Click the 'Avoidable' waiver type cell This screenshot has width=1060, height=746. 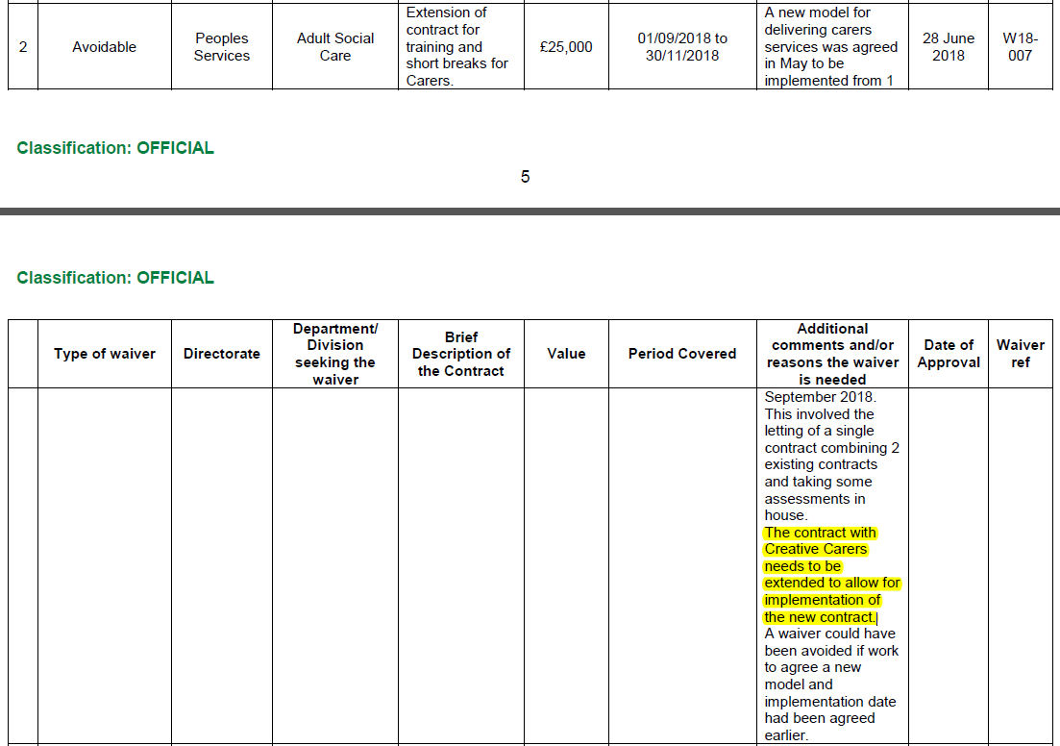point(104,47)
